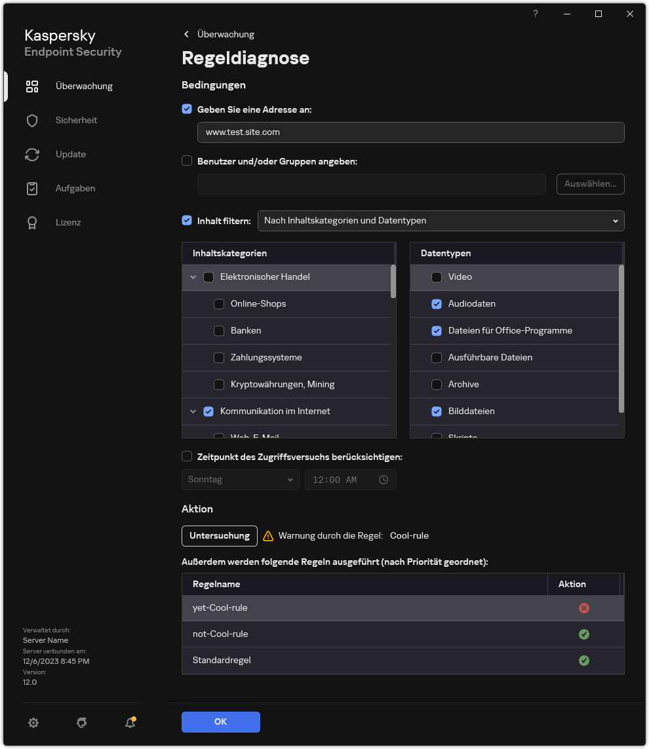Collapse the Kommunikation im Internet category
The width and height of the screenshot is (649, 749).
tap(193, 412)
